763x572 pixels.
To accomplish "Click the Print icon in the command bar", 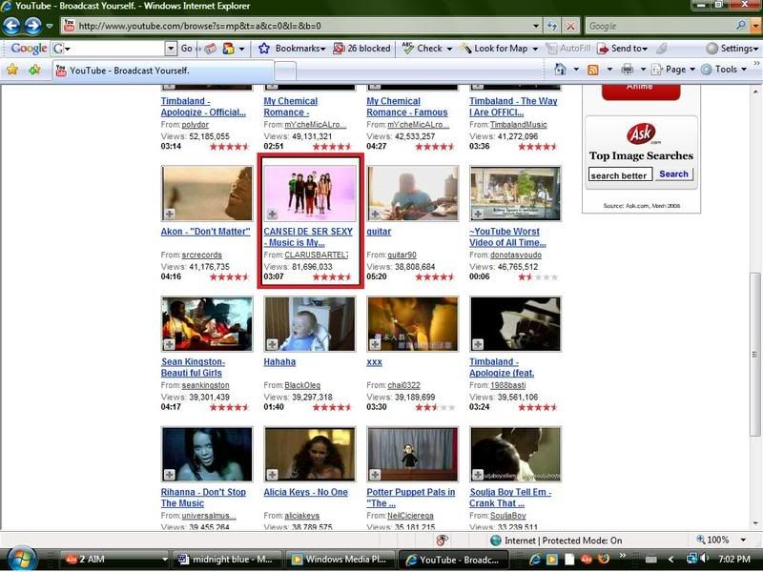I will 628,70.
